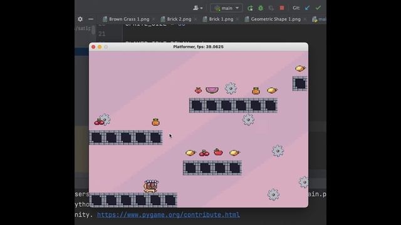Close the Platformer game window

[x=93, y=47]
